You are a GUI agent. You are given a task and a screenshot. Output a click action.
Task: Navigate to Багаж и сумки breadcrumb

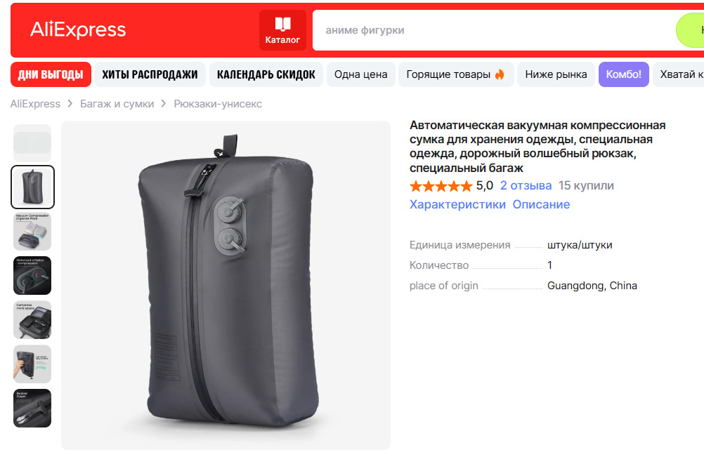coord(117,104)
